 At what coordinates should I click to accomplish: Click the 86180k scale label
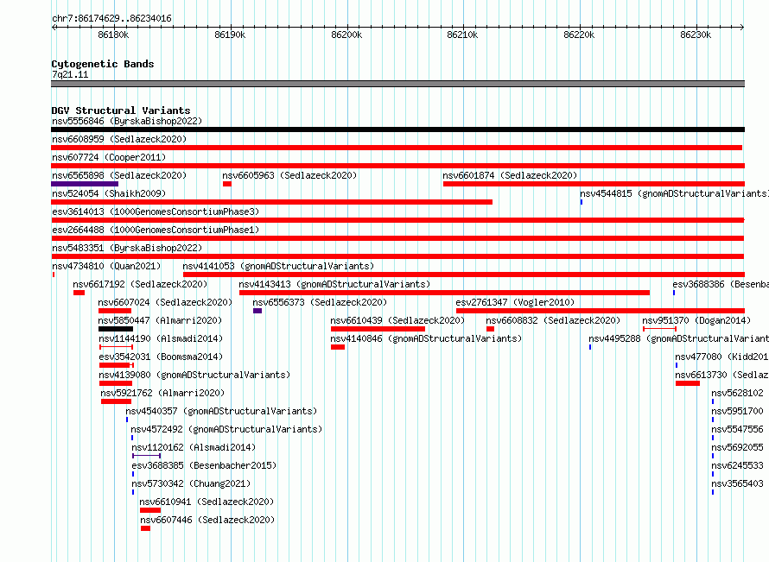(x=113, y=35)
